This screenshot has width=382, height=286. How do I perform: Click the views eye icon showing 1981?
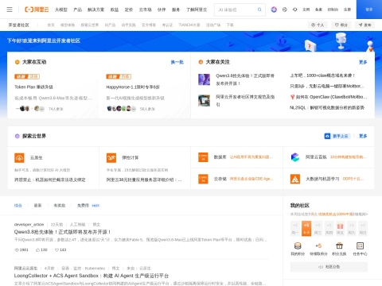point(17,249)
